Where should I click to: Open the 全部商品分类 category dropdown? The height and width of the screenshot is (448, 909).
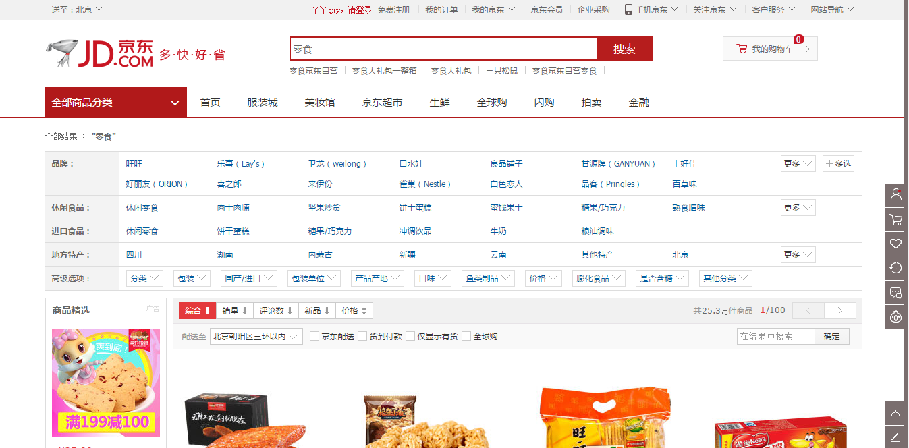pos(116,103)
